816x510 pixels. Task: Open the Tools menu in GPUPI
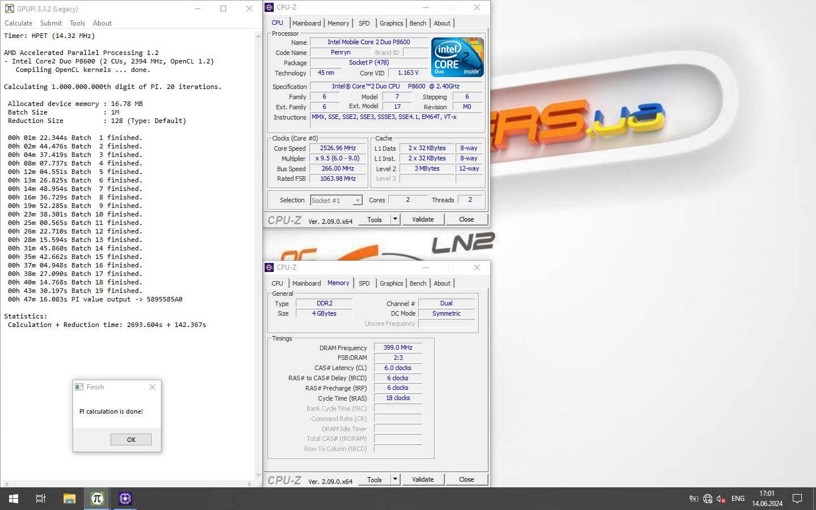[78, 23]
